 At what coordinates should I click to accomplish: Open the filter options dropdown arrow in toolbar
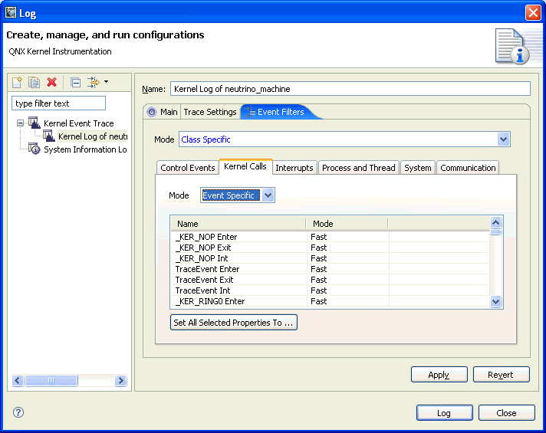click(x=107, y=82)
